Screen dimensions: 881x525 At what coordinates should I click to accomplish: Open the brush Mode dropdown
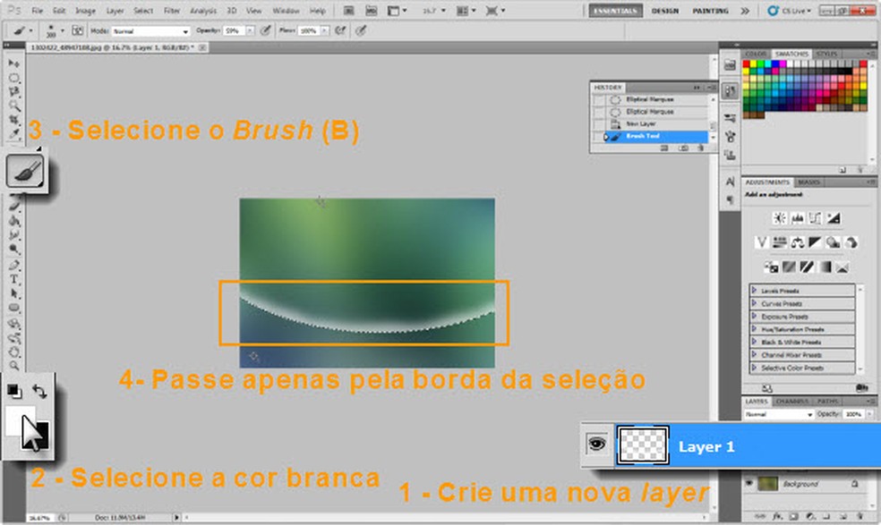click(150, 31)
